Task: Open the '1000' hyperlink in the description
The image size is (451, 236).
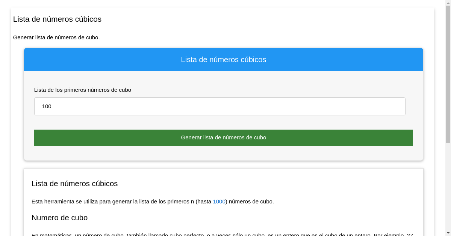Action: coord(219,201)
